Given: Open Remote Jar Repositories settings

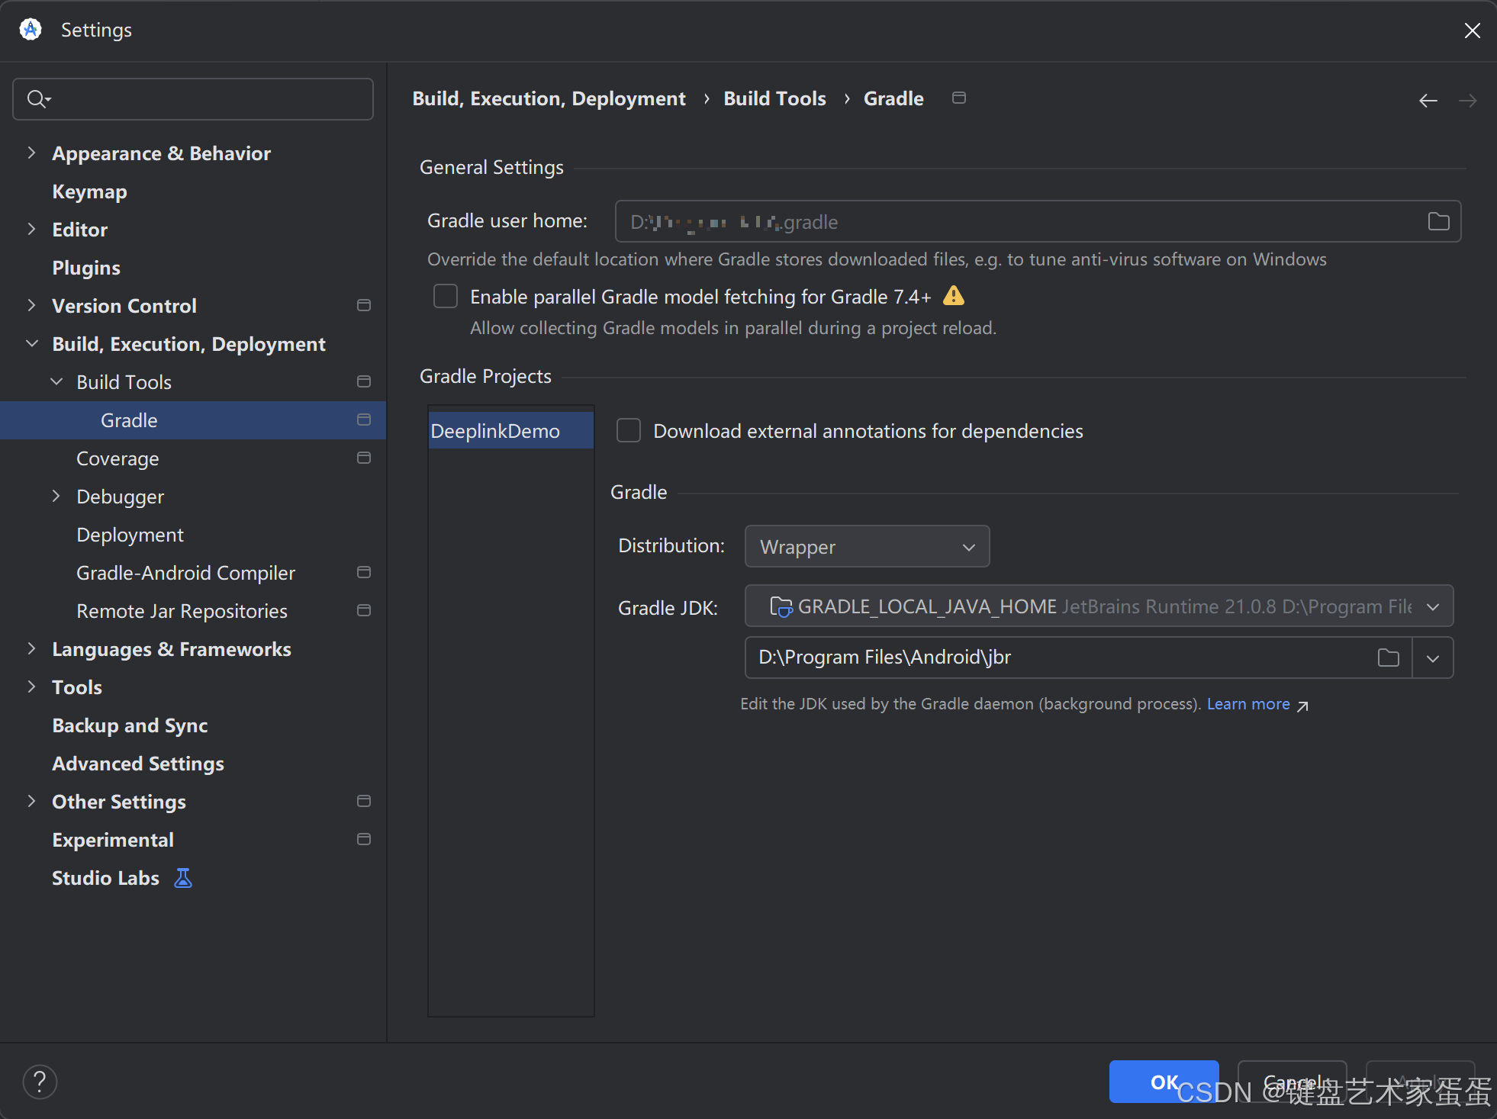Looking at the screenshot, I should pos(182,611).
